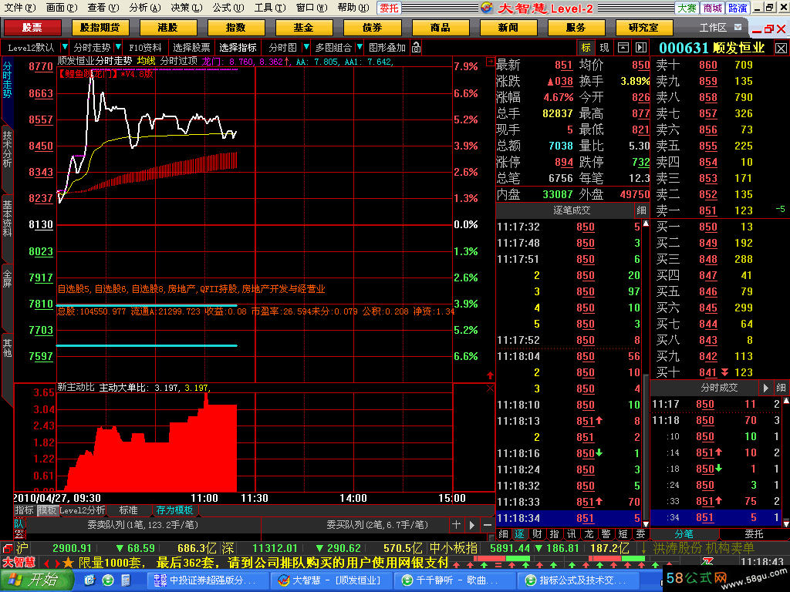
Task: Click the lock icon next to 图形叠加
Action: coord(416,48)
